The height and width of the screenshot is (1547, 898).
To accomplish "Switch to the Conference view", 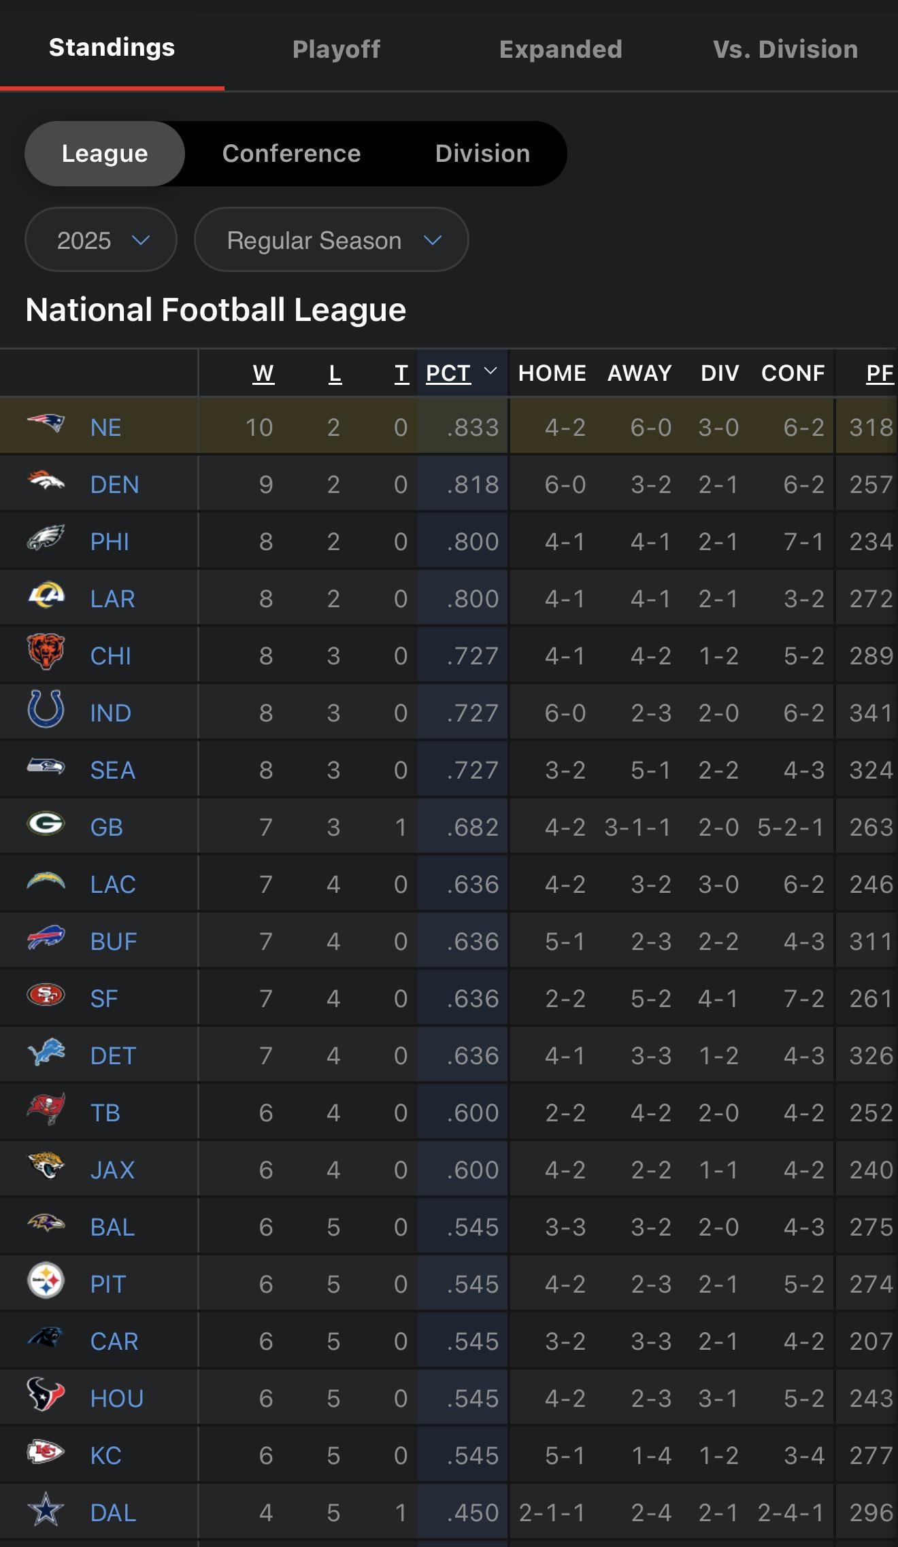I will (291, 154).
